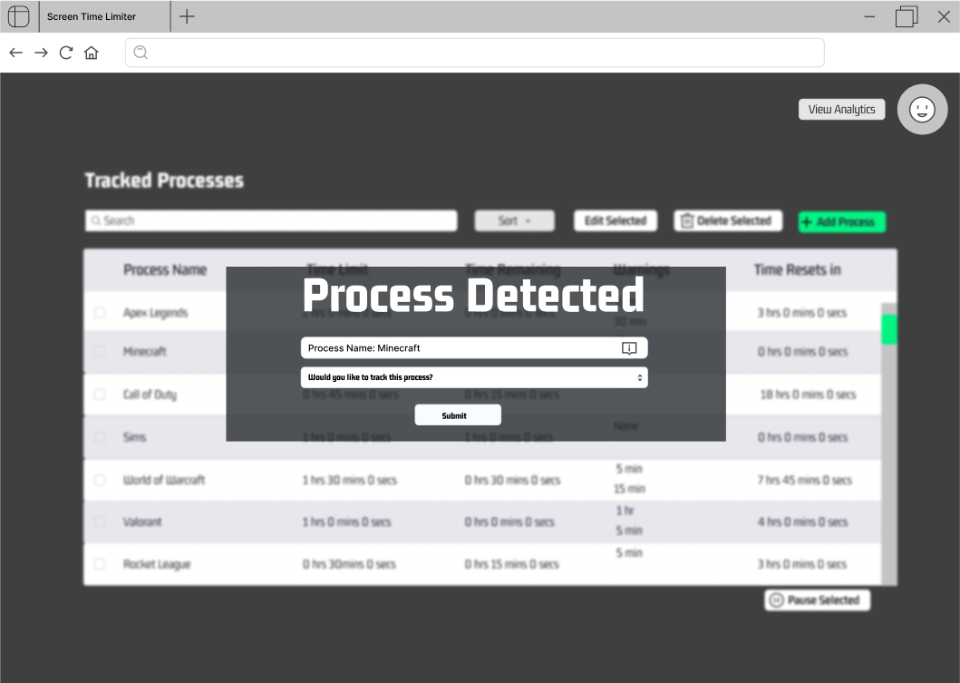
Task: Click World of Warcraft's '1 hrs 30 mins' limit
Action: [350, 480]
